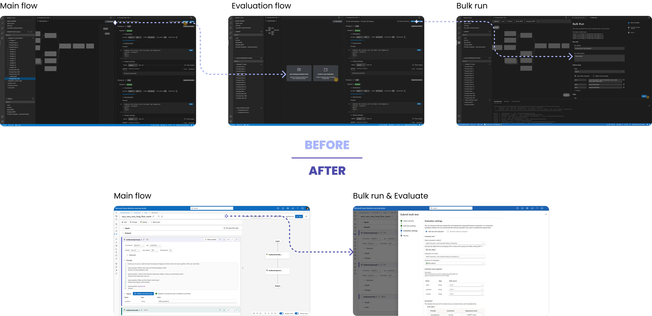Click the Evaluation run name field

point(455,257)
